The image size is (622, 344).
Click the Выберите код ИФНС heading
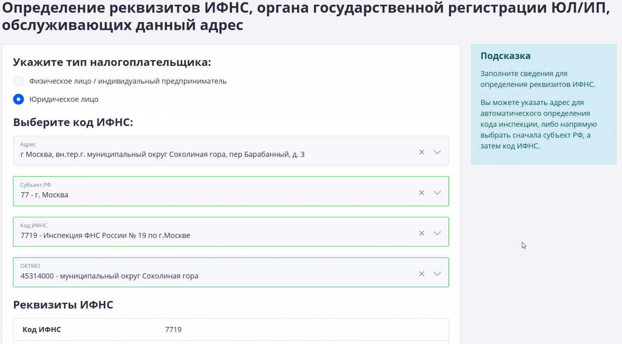coord(73,122)
